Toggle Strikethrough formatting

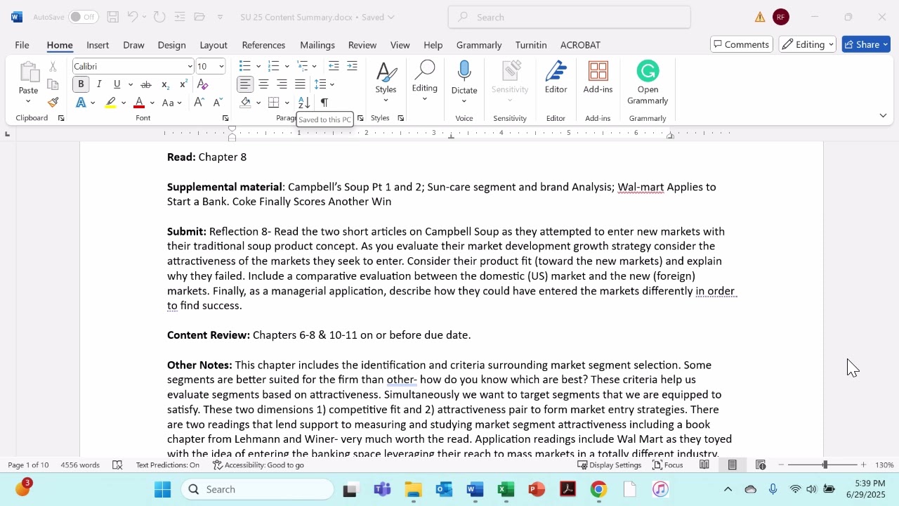[x=146, y=84]
